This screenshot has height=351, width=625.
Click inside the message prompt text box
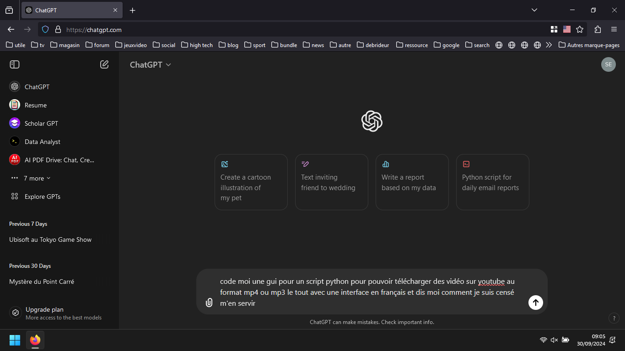click(x=366, y=292)
